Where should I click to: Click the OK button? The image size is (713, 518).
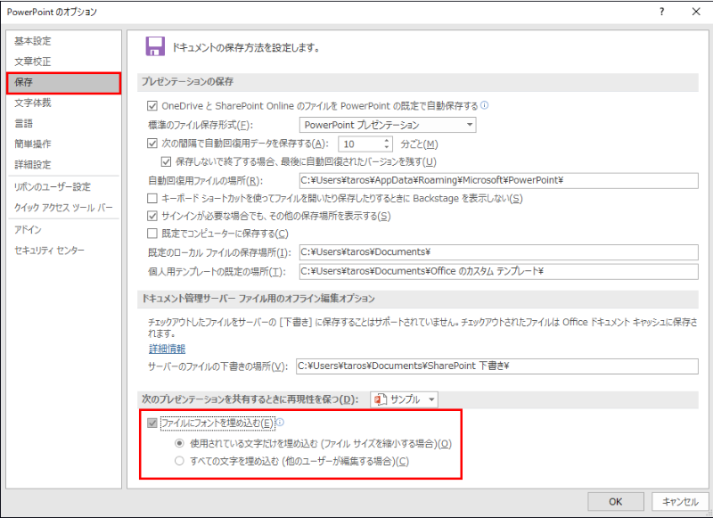[615, 501]
